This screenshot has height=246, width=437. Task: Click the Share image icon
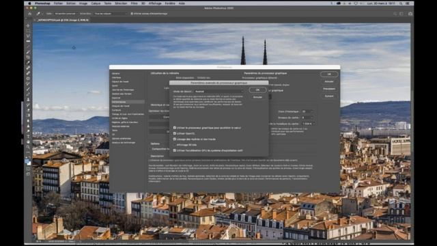coord(410,14)
